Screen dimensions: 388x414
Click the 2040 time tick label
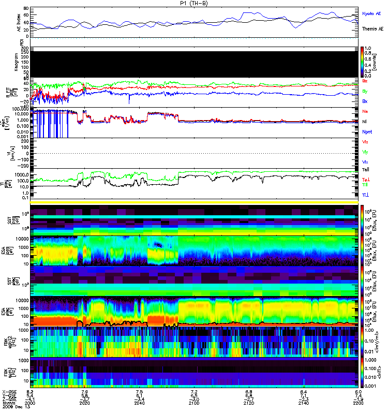(139, 403)
